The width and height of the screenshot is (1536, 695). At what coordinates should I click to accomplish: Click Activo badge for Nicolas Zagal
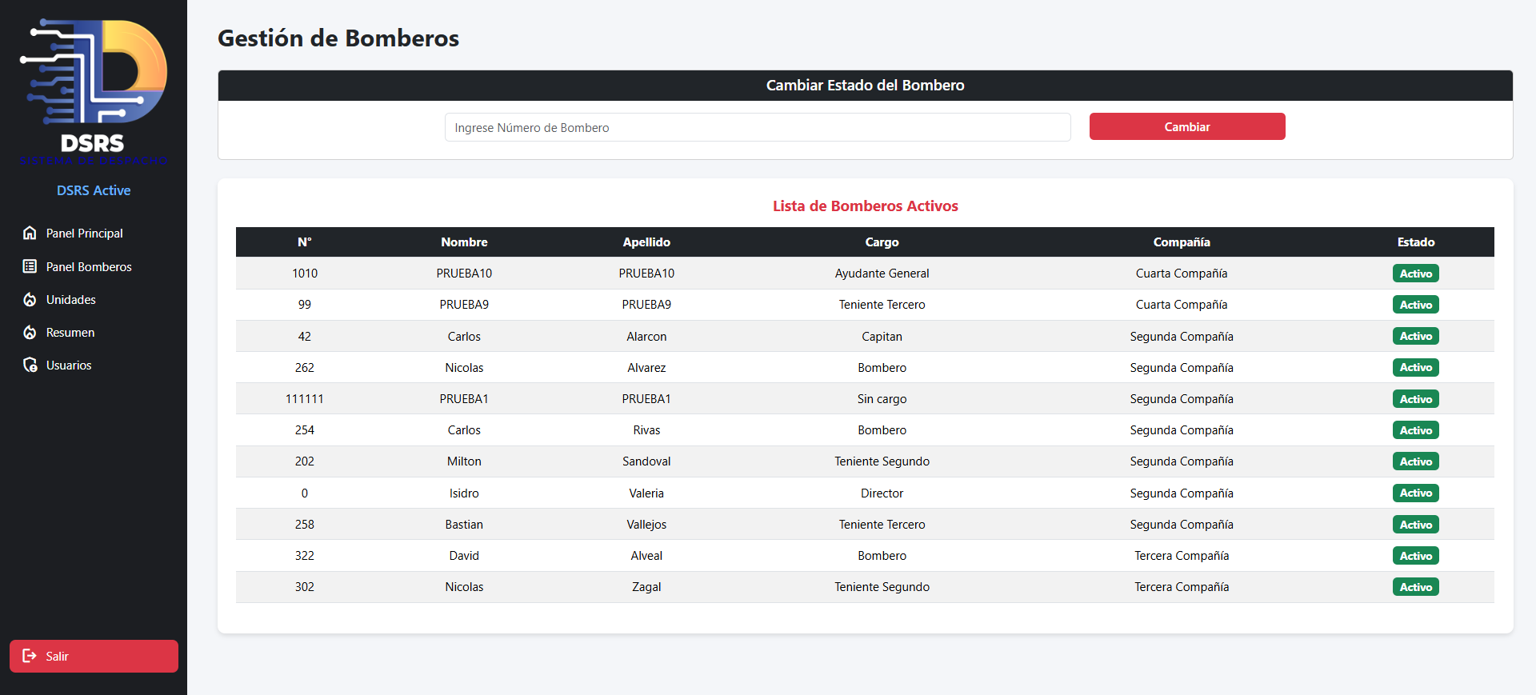1415,587
